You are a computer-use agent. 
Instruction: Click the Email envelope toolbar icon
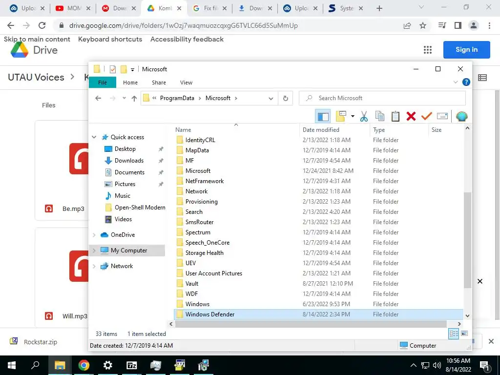tap(442, 116)
